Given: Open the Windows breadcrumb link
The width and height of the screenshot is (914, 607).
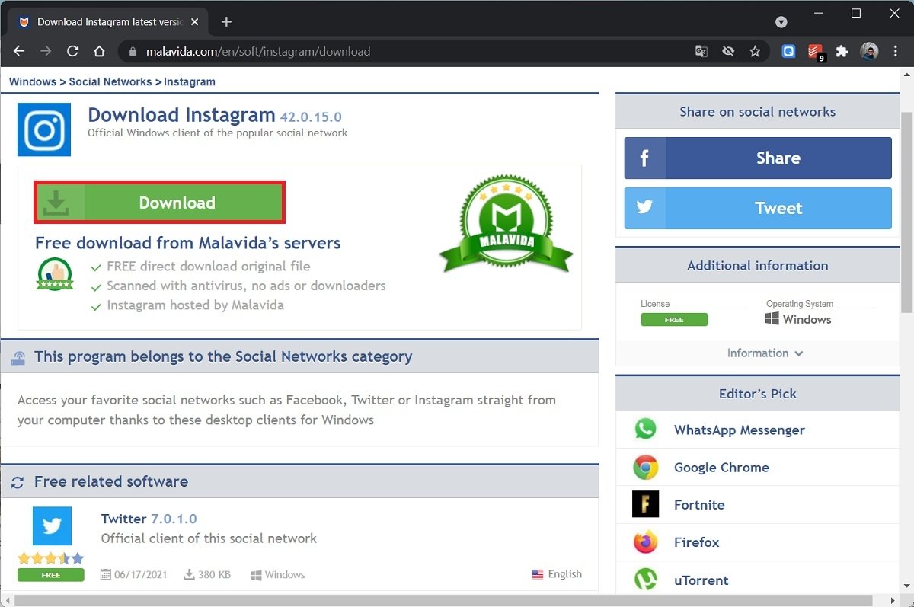Looking at the screenshot, I should [x=33, y=81].
